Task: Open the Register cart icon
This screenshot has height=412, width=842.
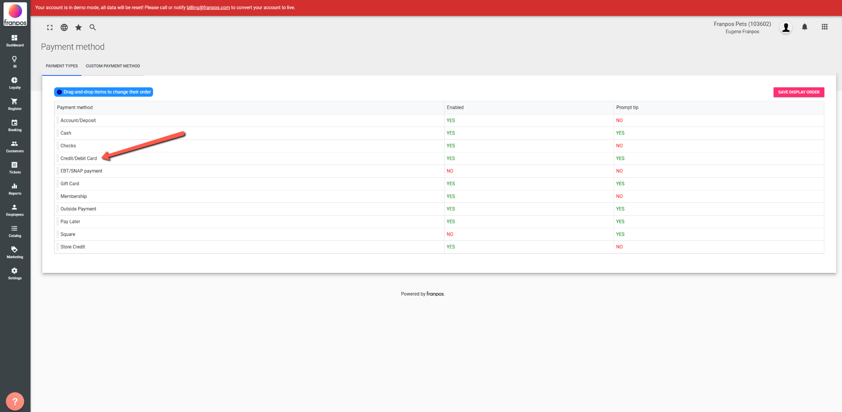Action: 15,104
